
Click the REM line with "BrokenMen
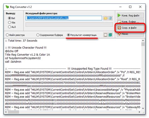pyautogui.click(x=73, y=93)
